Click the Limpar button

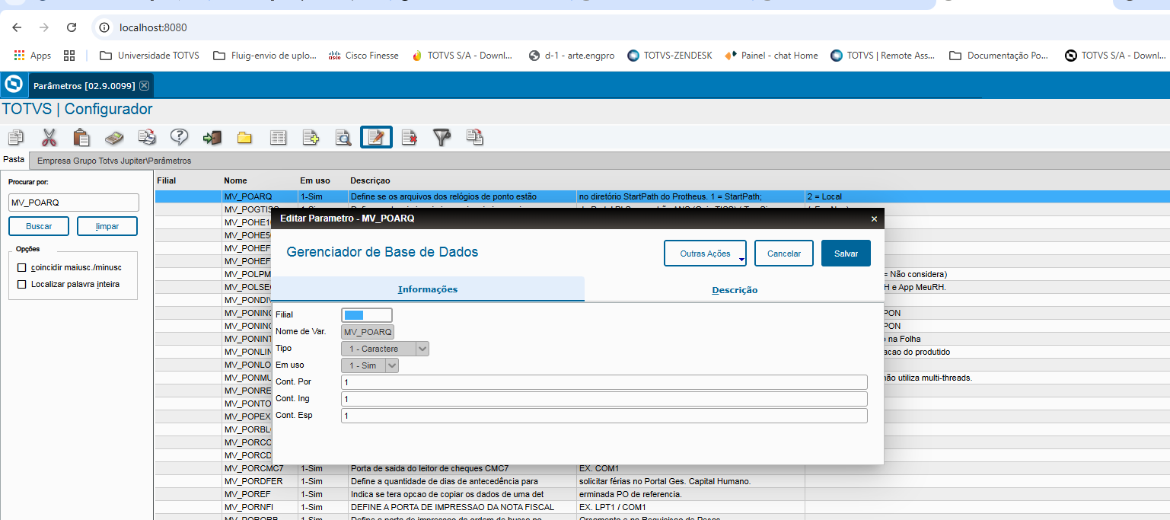pyautogui.click(x=107, y=227)
